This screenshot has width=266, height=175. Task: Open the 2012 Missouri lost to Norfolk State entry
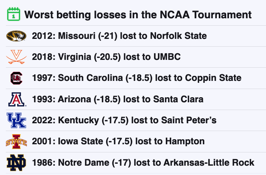(x=136, y=36)
